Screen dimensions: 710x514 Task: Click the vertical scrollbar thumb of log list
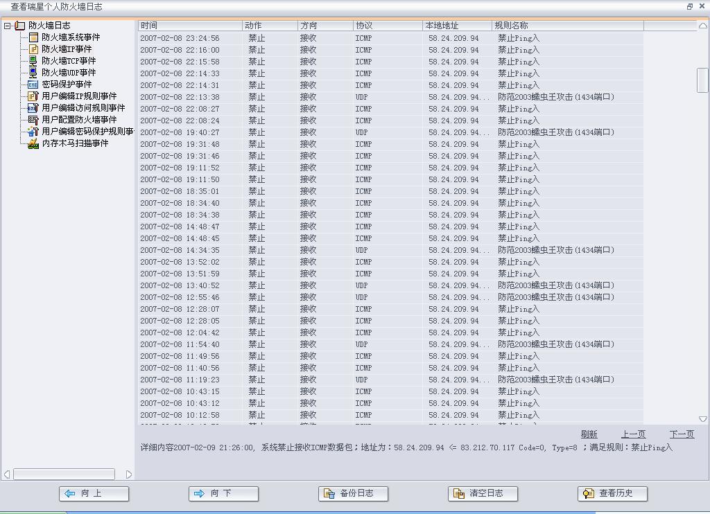(703, 80)
